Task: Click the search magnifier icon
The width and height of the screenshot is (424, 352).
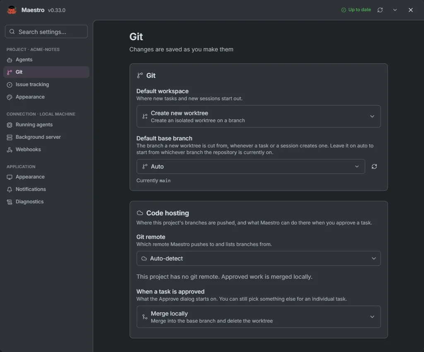Action: click(12, 31)
